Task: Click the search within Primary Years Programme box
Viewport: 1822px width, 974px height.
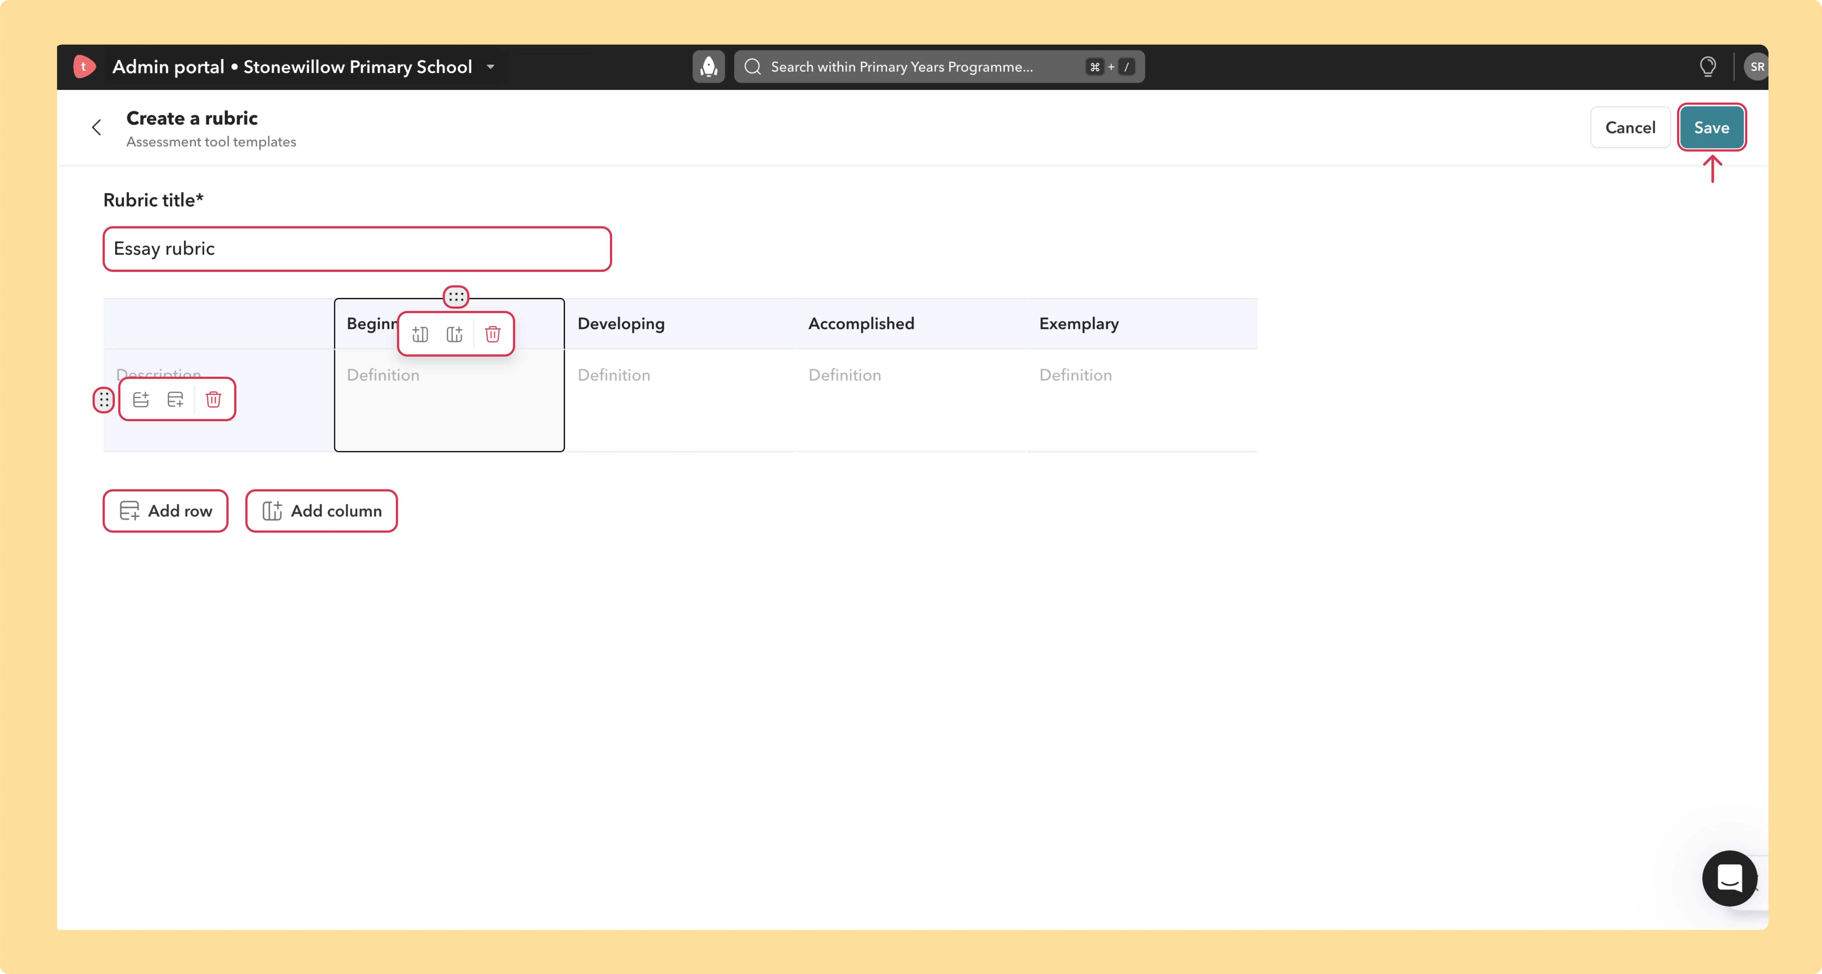Action: pos(939,66)
